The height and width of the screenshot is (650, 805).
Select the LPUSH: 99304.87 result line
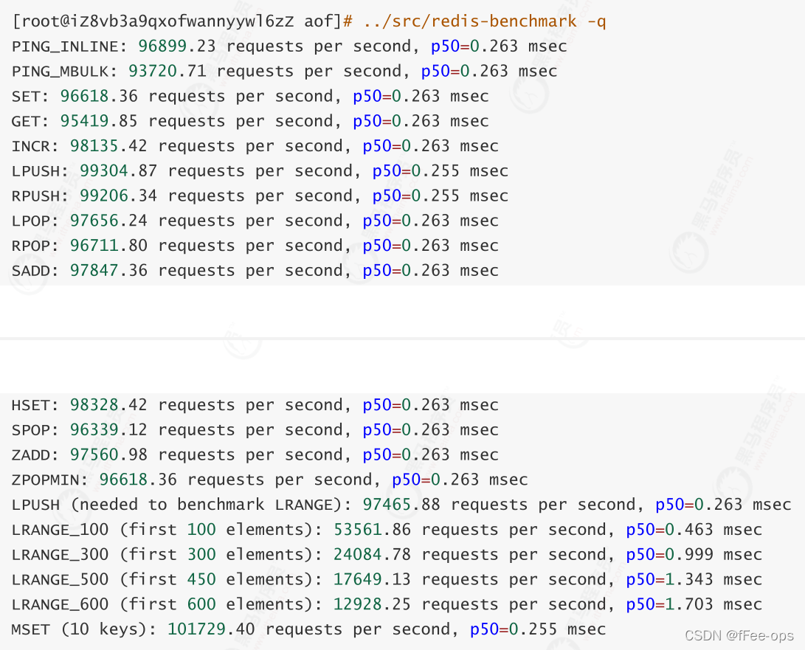point(260,171)
